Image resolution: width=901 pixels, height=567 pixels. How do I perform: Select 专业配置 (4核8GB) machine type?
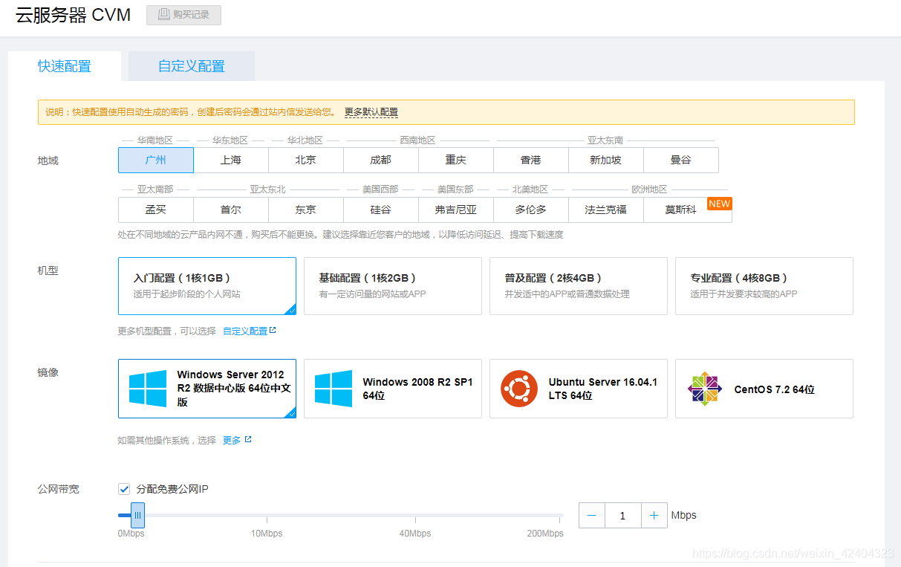tap(764, 286)
